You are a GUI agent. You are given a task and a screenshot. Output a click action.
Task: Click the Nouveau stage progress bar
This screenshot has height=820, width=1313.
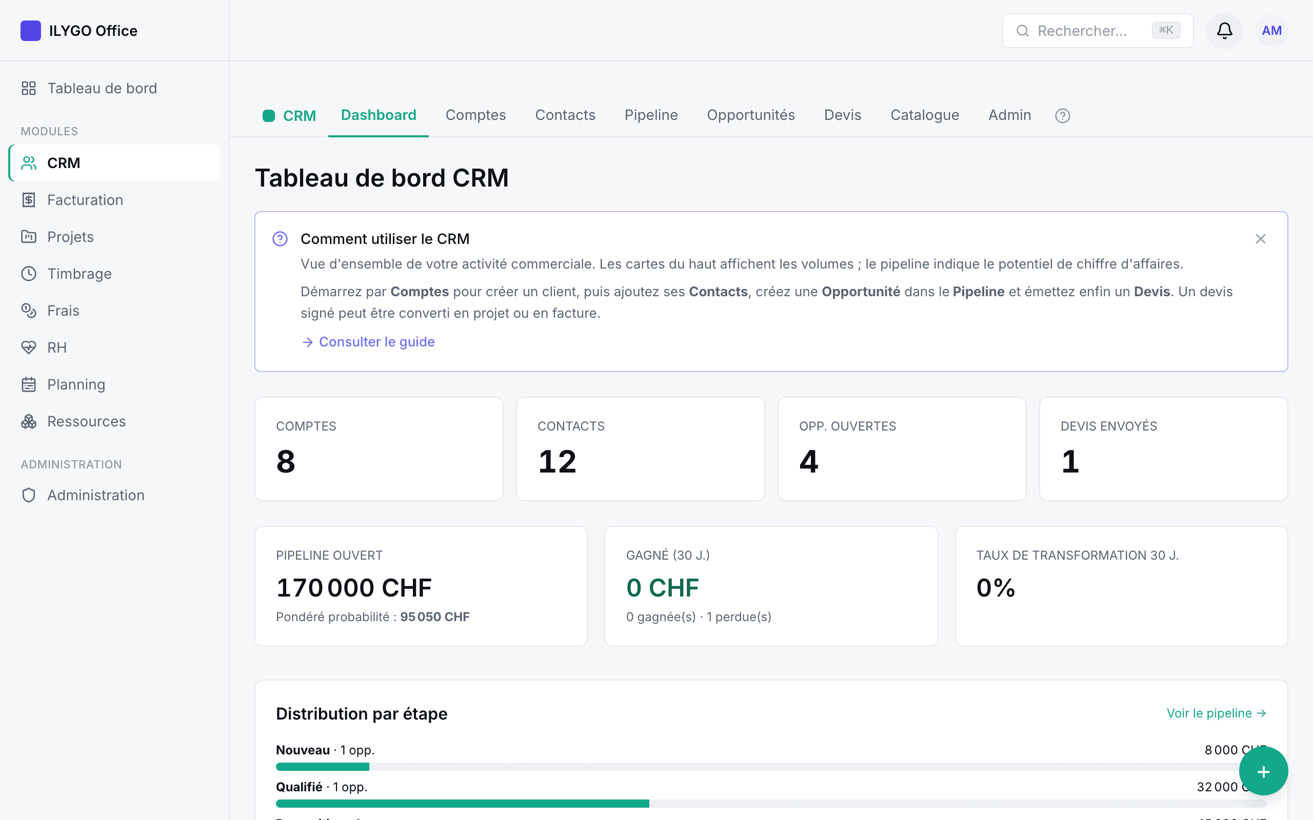point(771,766)
